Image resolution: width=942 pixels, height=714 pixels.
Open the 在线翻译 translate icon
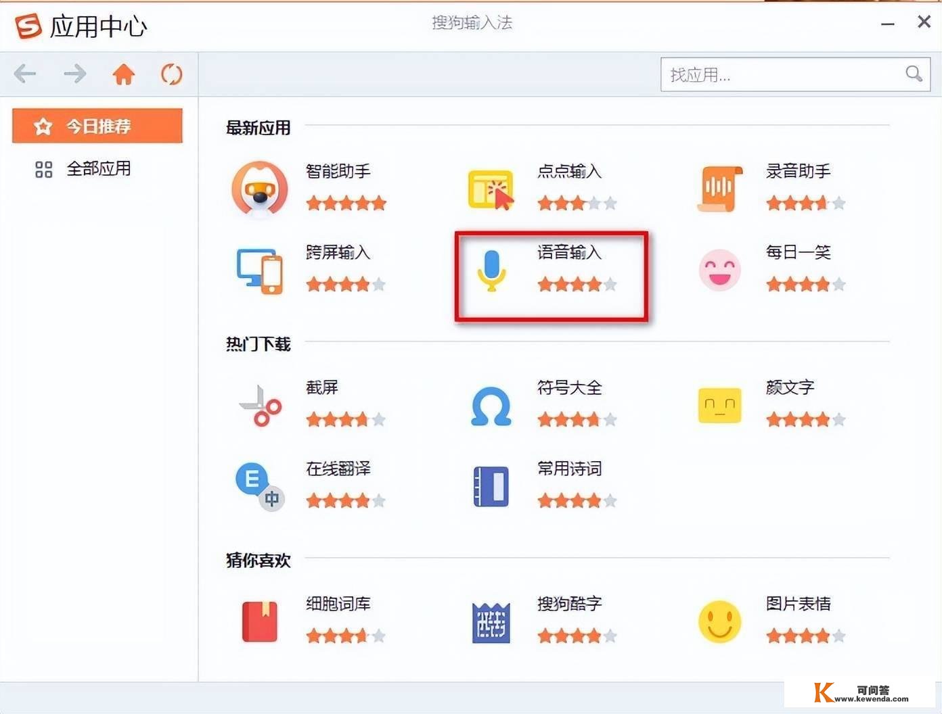tap(260, 487)
